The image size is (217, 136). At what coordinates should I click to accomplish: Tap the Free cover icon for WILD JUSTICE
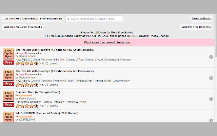click(x=8, y=117)
